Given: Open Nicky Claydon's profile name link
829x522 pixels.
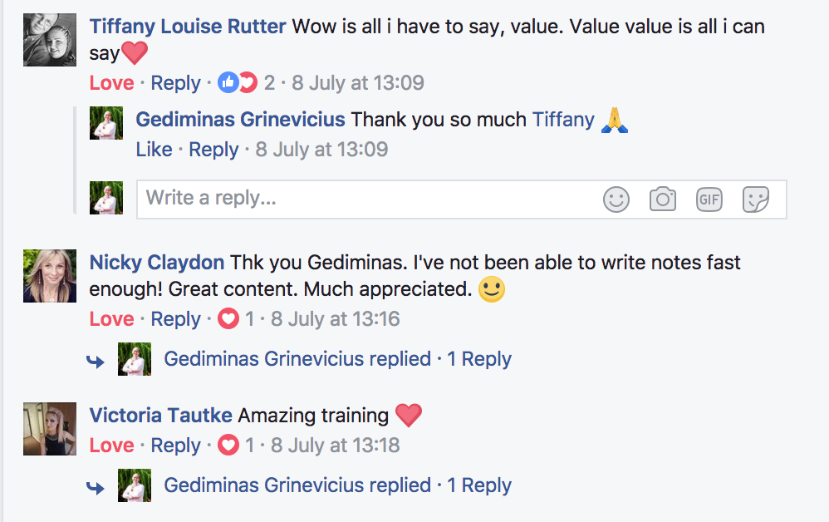Looking at the screenshot, I should click(156, 263).
